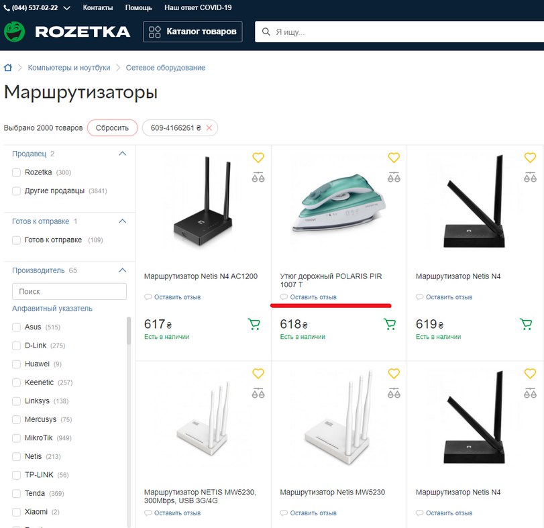Viewport: 544px width, 528px height.
Task: Select Keenetic manufacturer checkbox
Action: coord(16,382)
